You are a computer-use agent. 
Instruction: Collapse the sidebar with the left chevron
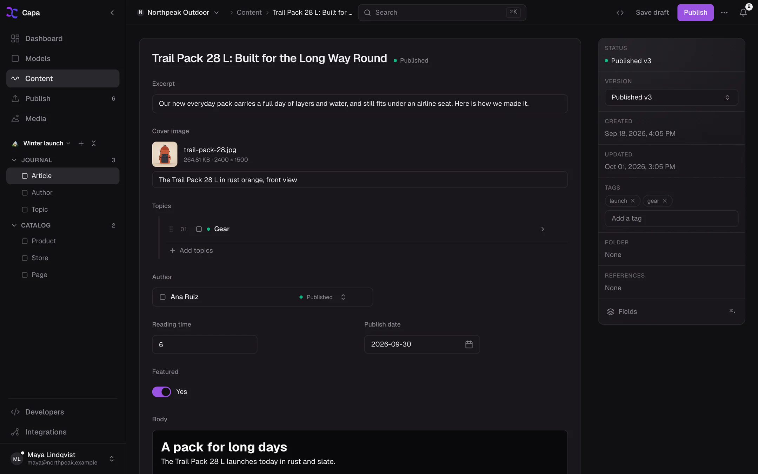tap(112, 13)
